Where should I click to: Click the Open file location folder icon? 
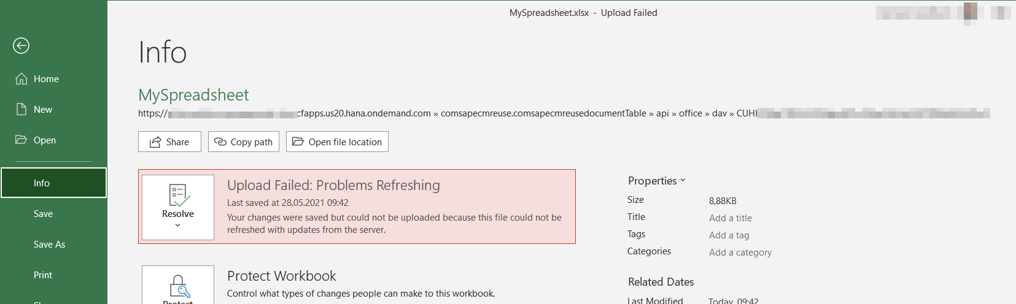click(298, 142)
